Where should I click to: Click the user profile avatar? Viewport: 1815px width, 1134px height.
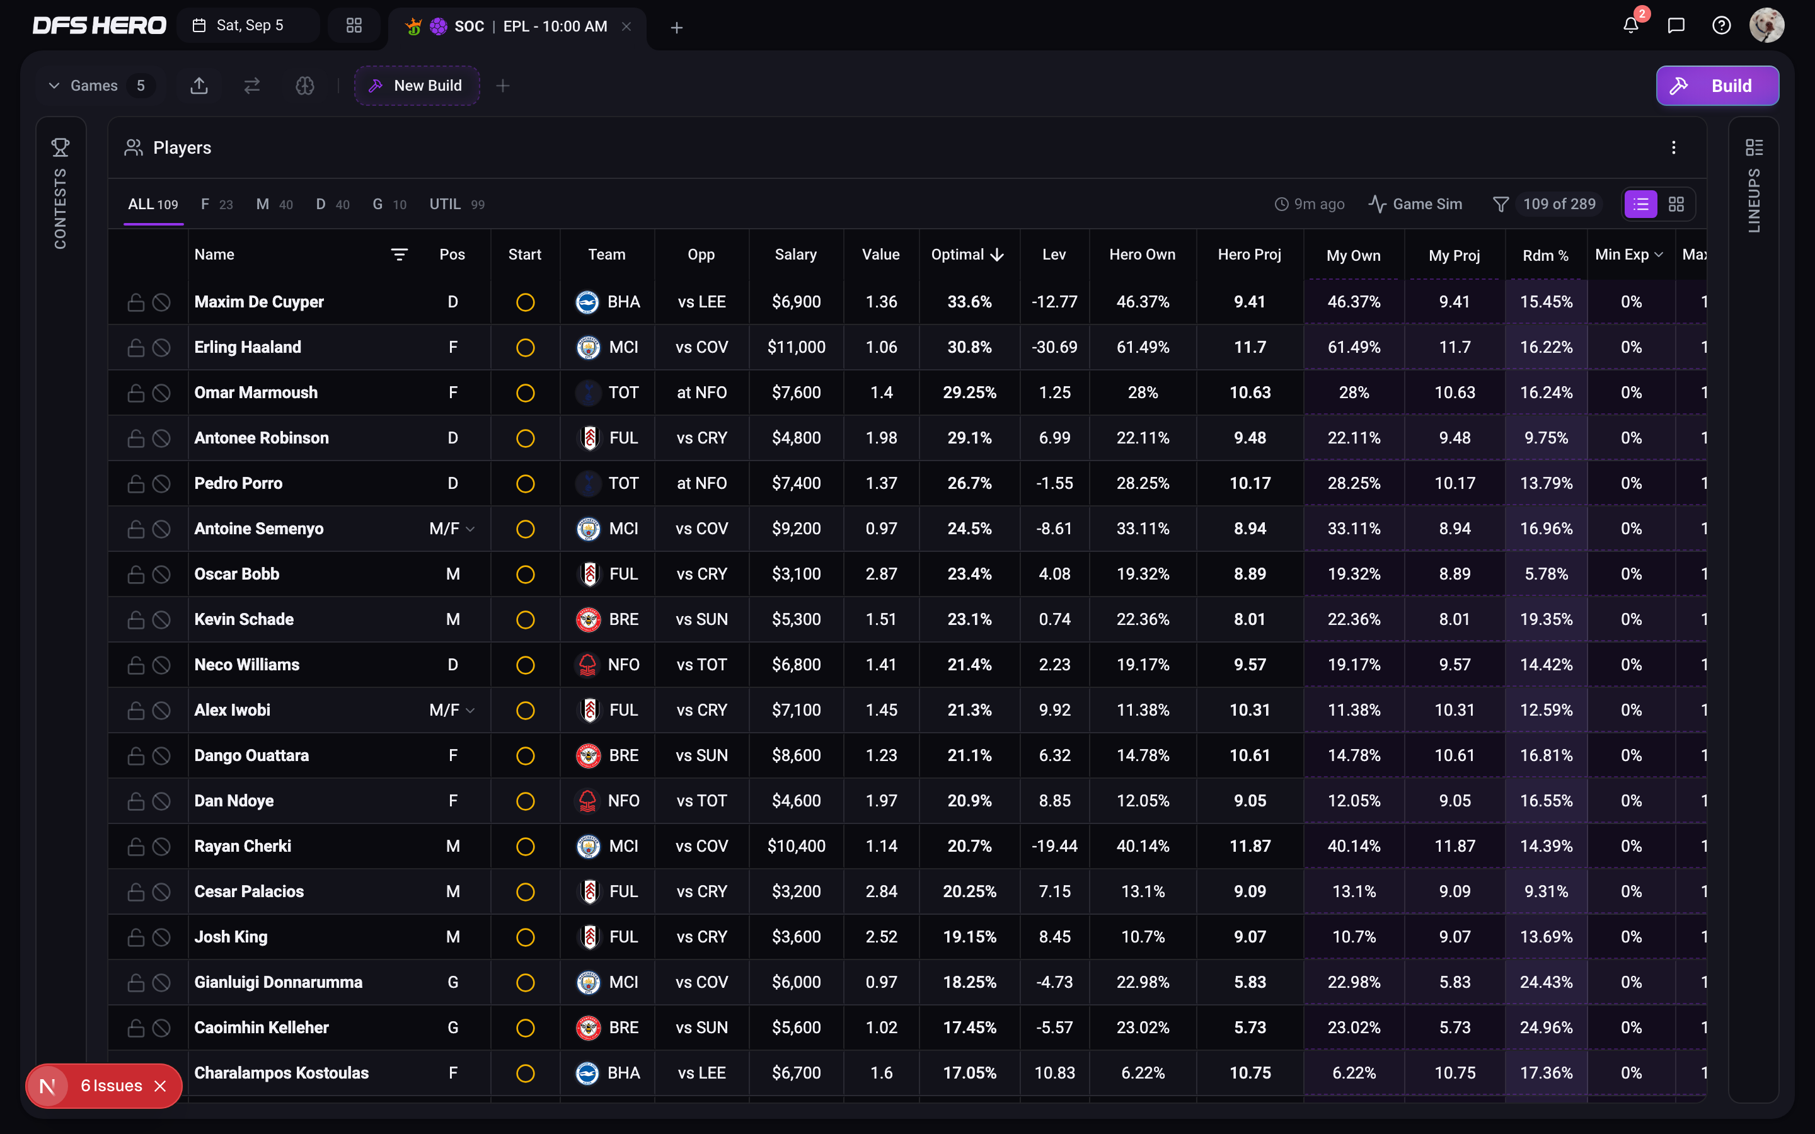(1766, 25)
